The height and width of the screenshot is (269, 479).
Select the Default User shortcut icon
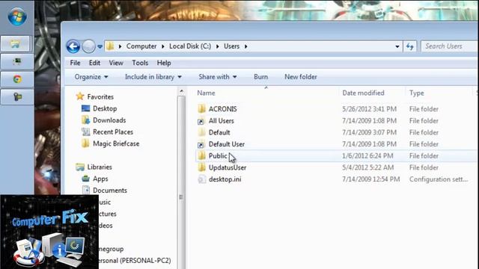201,144
